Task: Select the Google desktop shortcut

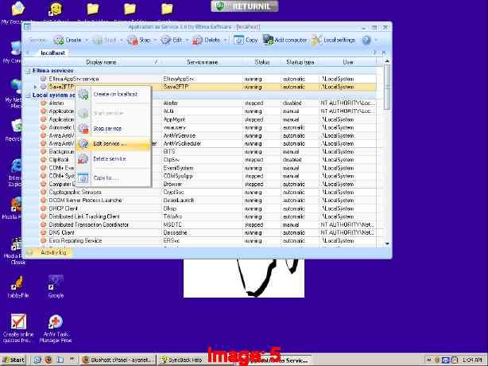Action: [56, 286]
